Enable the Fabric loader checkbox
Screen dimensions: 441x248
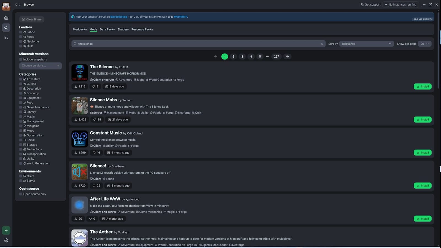(21, 32)
